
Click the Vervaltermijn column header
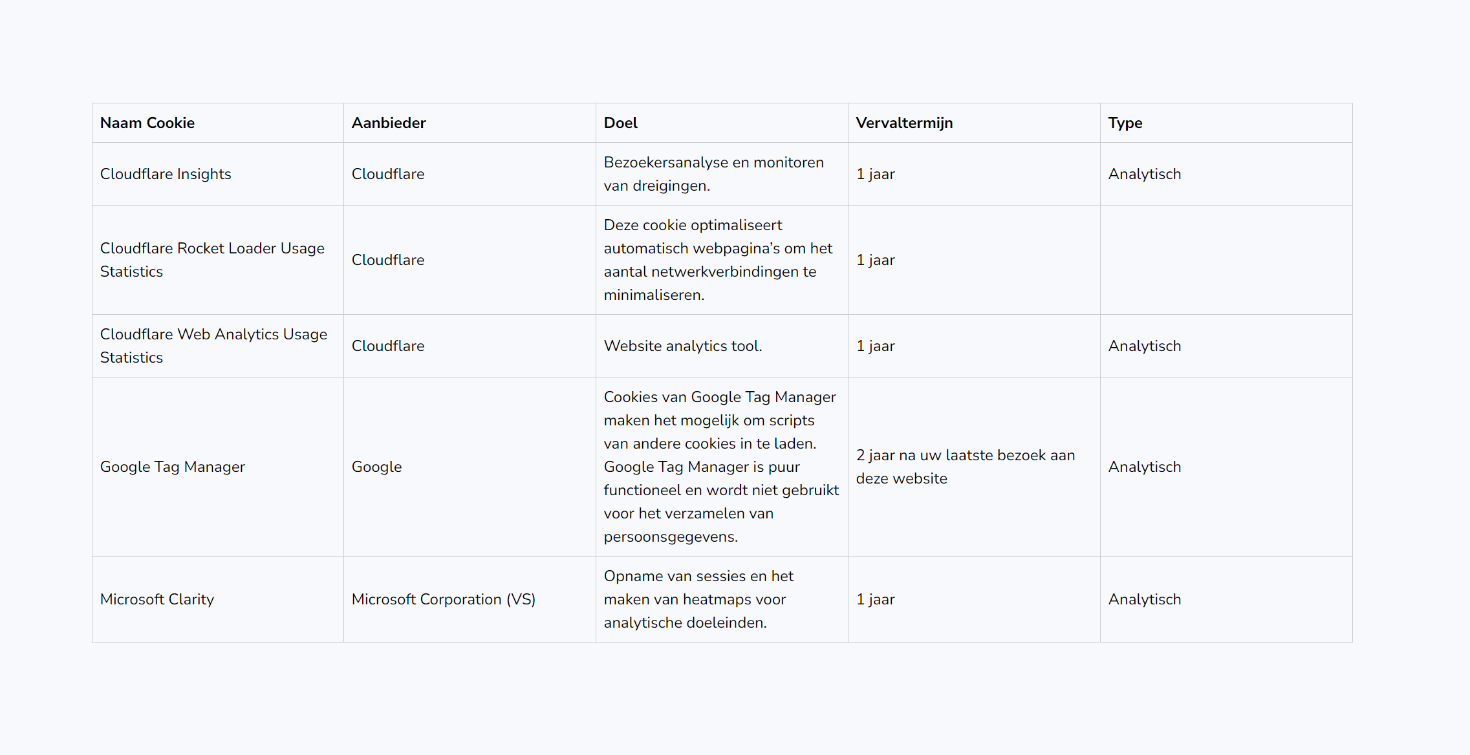974,123
